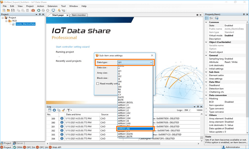Open the File menu
249x149 pixels.
(5, 6)
